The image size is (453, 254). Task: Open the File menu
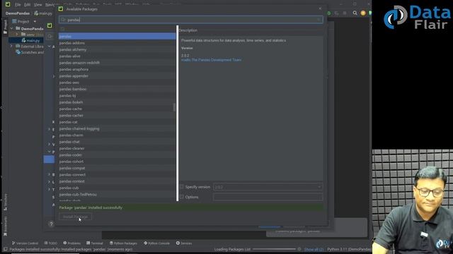[18, 5]
